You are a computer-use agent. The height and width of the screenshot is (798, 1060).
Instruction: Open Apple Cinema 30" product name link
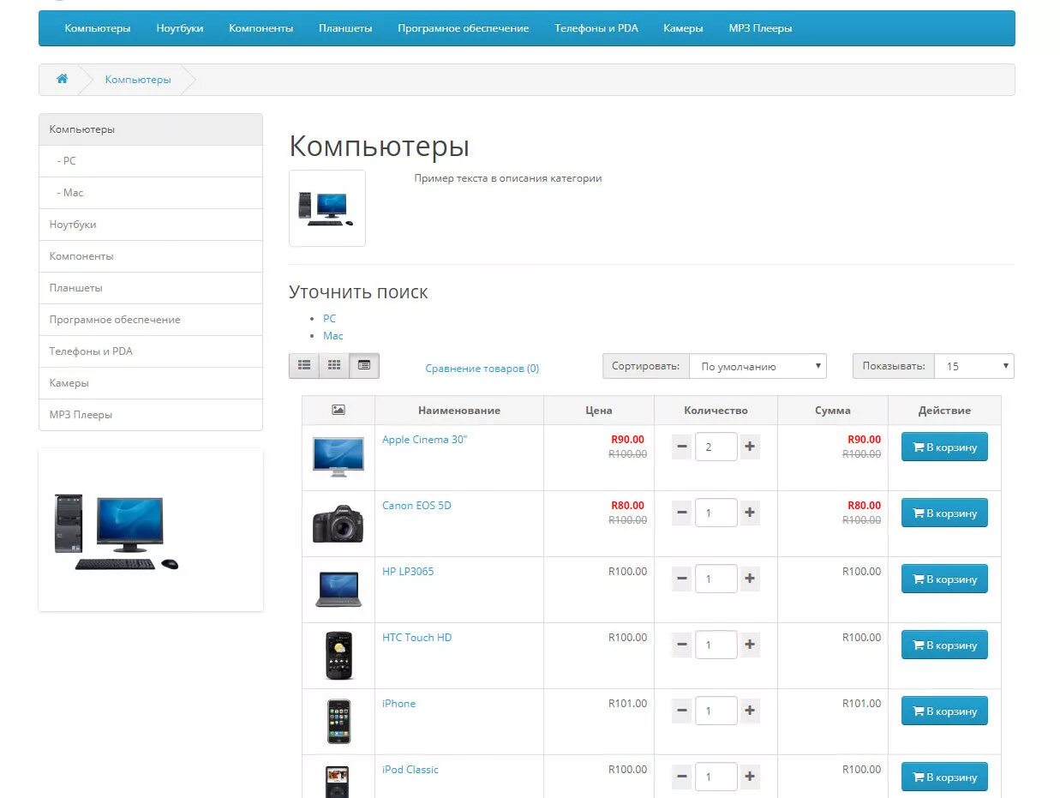[425, 440]
